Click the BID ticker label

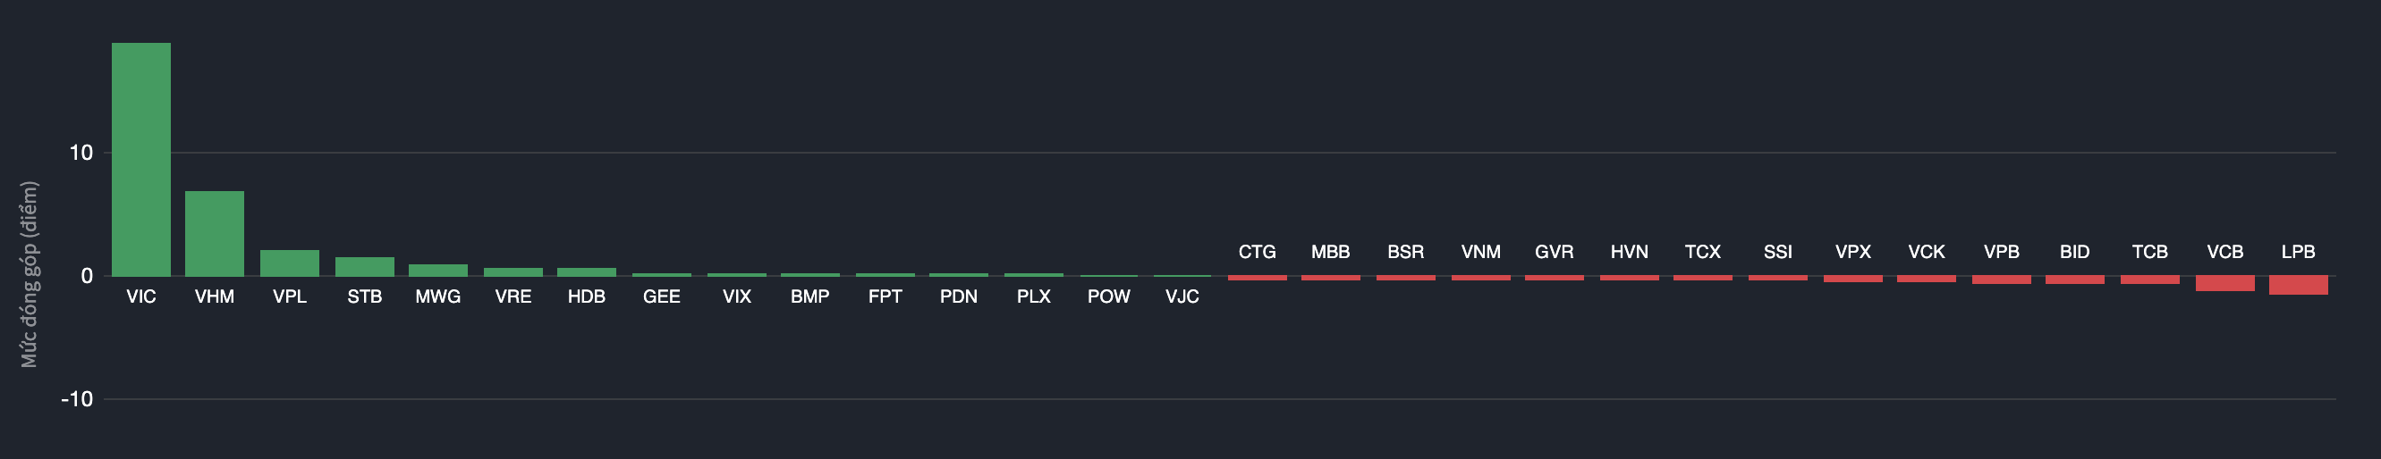click(x=2074, y=252)
